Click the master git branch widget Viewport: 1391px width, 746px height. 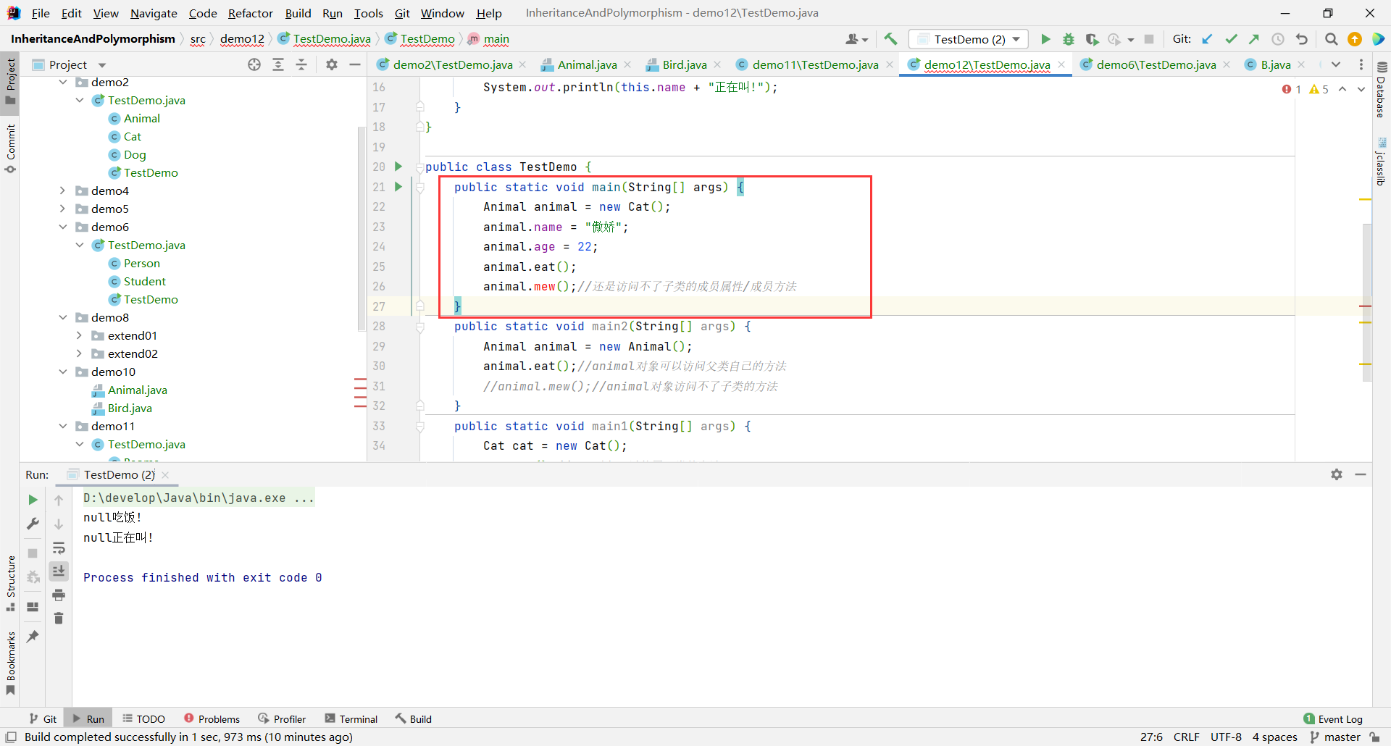coord(1335,737)
